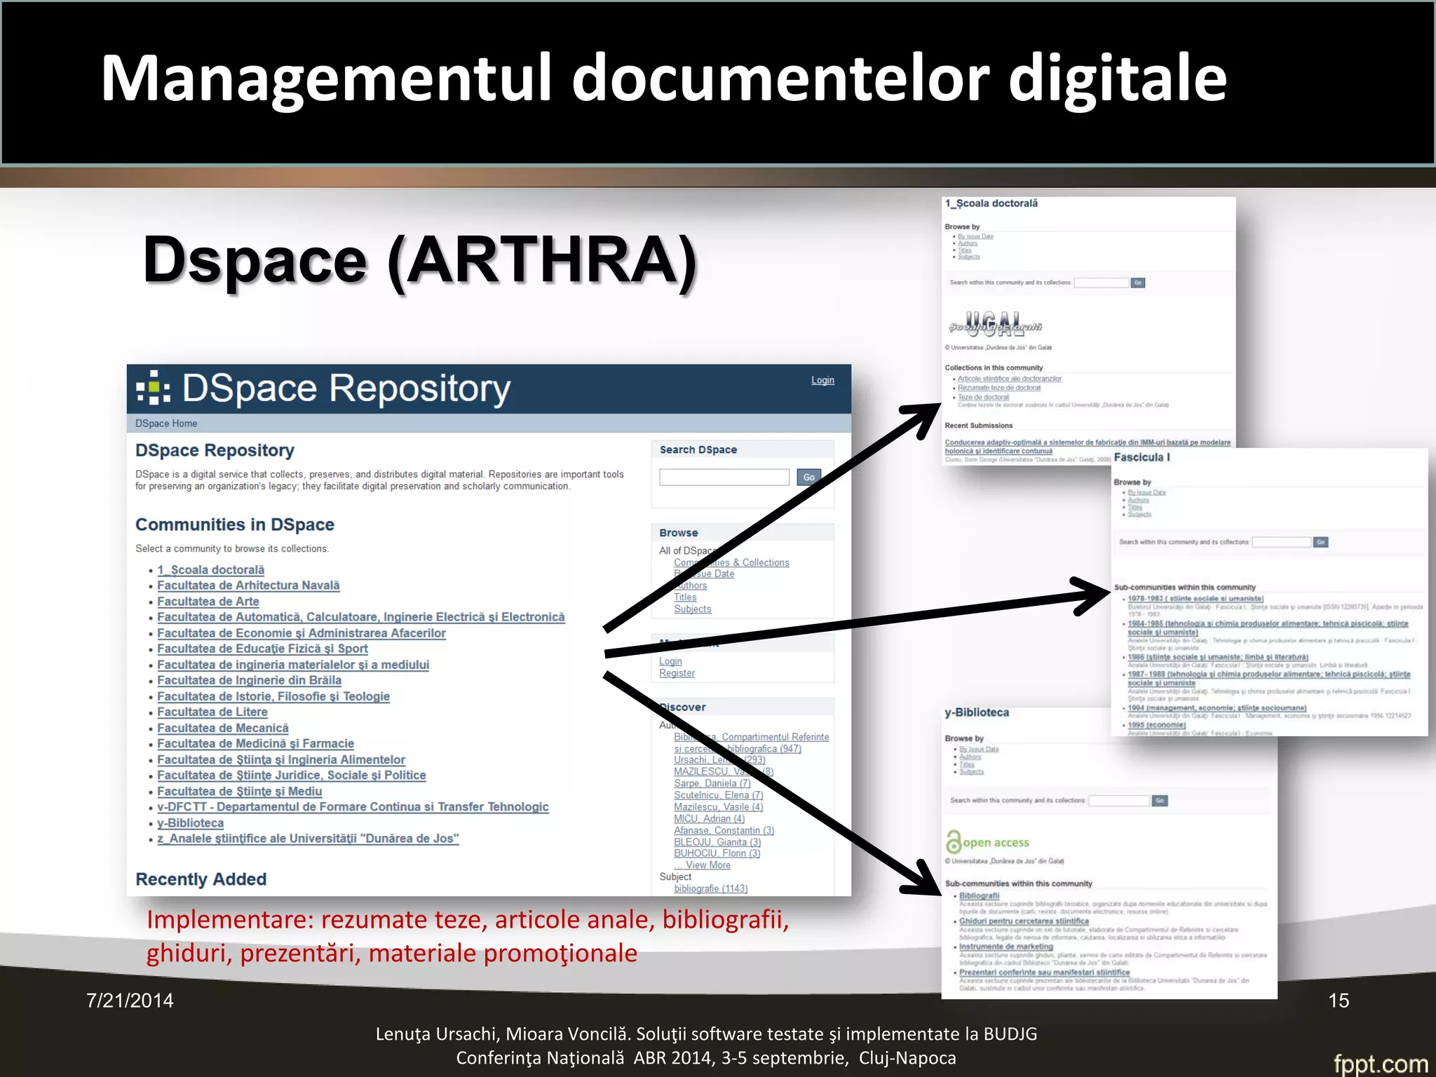Open Facultatea de Medicină și Farmacie
The width and height of the screenshot is (1436, 1077).
click(256, 743)
